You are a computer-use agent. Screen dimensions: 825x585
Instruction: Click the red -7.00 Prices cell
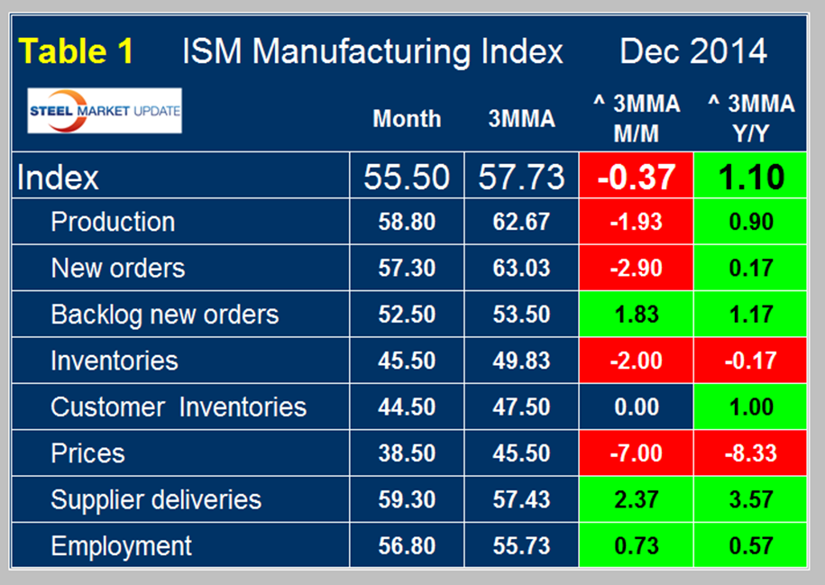click(x=636, y=453)
